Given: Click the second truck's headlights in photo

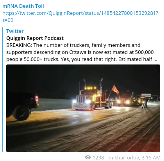Looking at the screenshot, I should [123, 102].
